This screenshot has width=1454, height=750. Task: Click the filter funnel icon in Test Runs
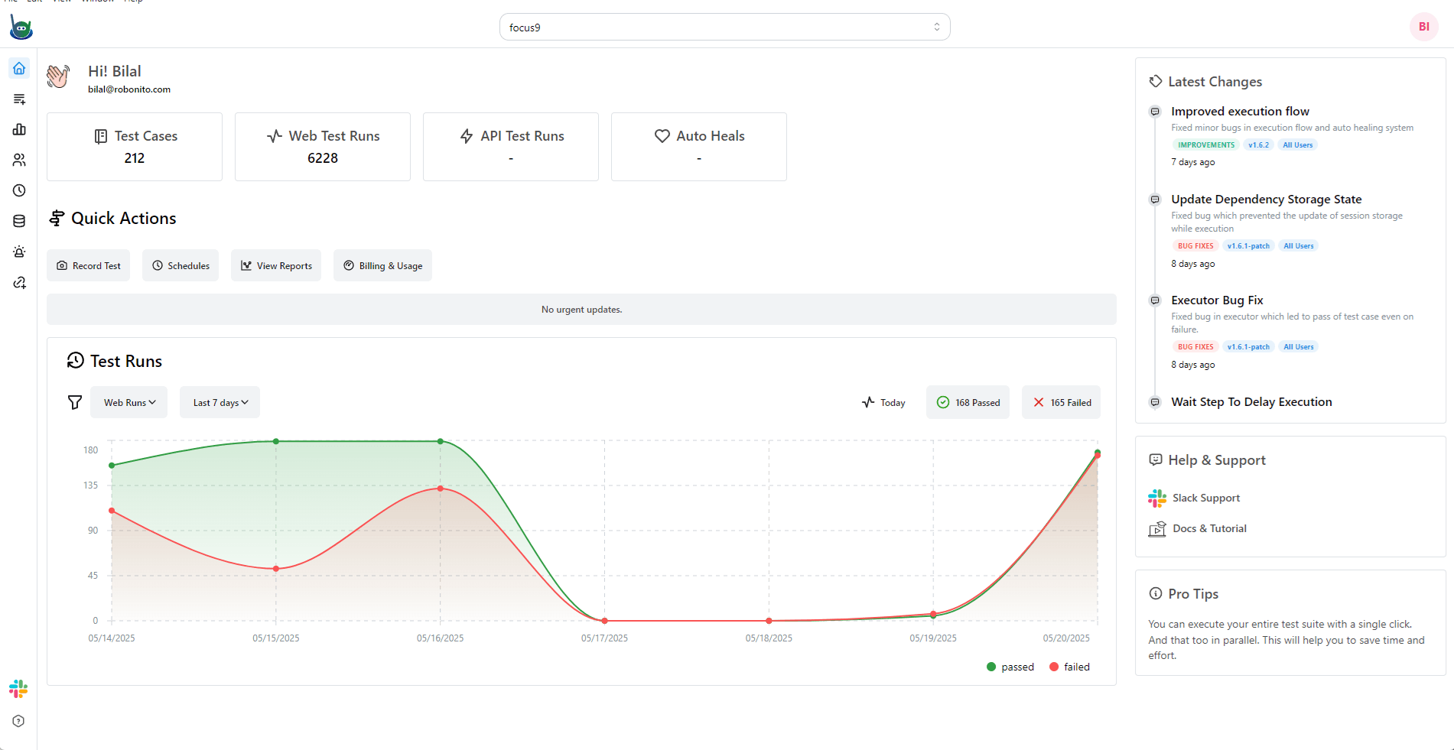click(x=75, y=402)
